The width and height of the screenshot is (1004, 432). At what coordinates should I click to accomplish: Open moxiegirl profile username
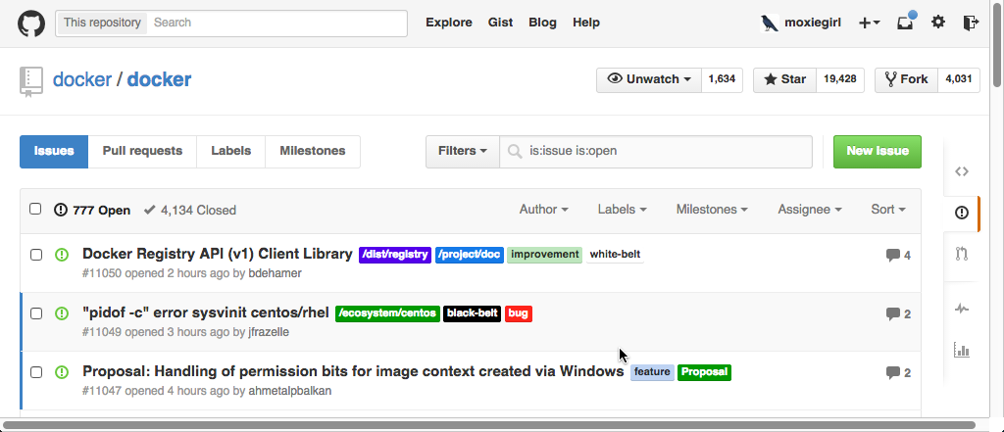coord(813,23)
